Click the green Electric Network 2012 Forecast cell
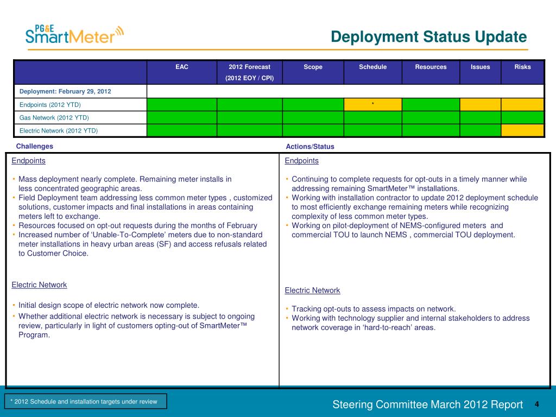The image size is (556, 417). [250, 130]
